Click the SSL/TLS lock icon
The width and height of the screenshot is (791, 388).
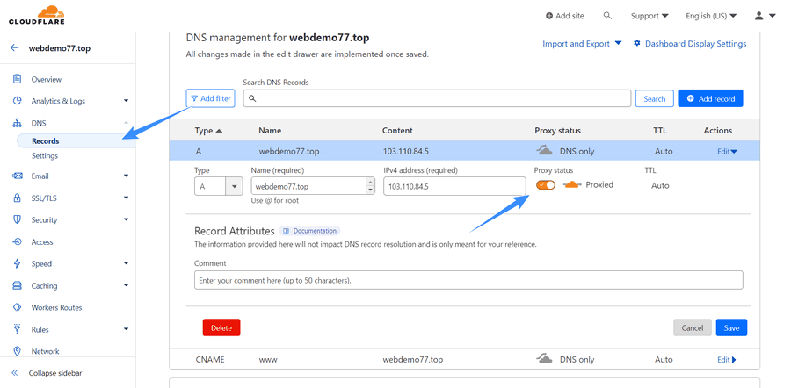click(18, 198)
